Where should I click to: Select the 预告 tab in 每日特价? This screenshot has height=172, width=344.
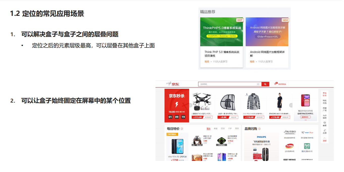(x=237, y=128)
